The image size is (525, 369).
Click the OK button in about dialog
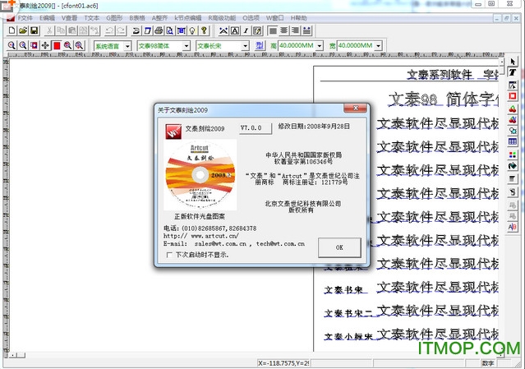(x=340, y=247)
